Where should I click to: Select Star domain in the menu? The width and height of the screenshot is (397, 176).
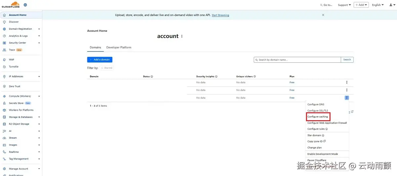pyautogui.click(x=314, y=135)
